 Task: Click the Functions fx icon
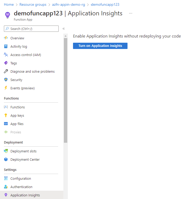(6, 107)
